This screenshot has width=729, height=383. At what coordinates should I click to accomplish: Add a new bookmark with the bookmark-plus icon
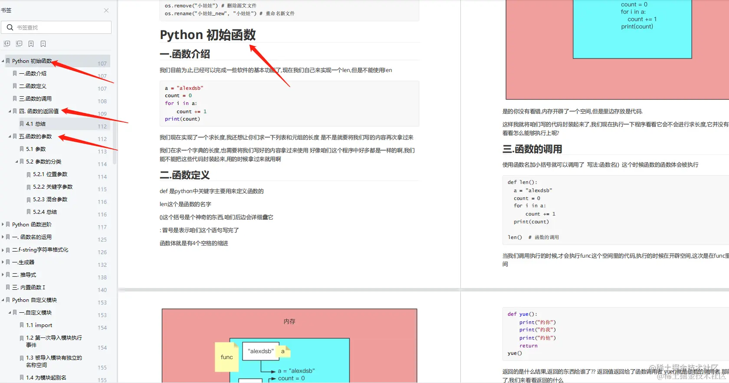pyautogui.click(x=31, y=44)
